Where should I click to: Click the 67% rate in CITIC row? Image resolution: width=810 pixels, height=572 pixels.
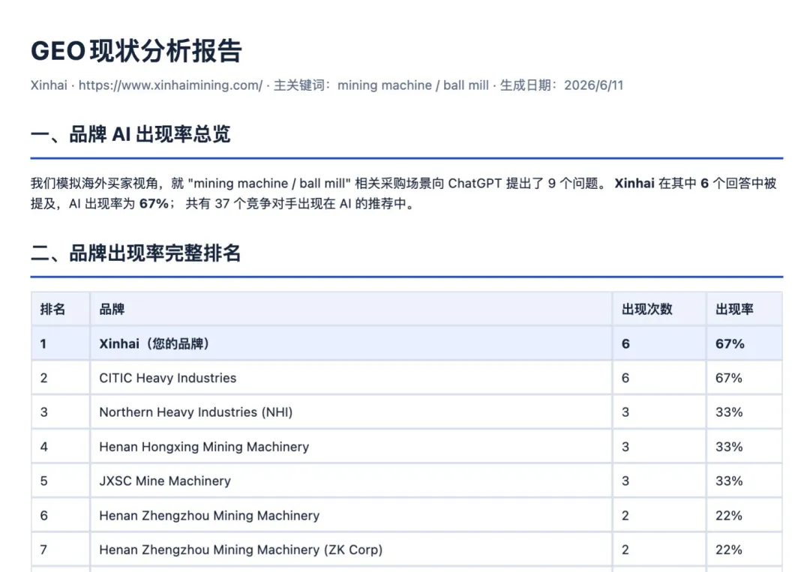[729, 378]
